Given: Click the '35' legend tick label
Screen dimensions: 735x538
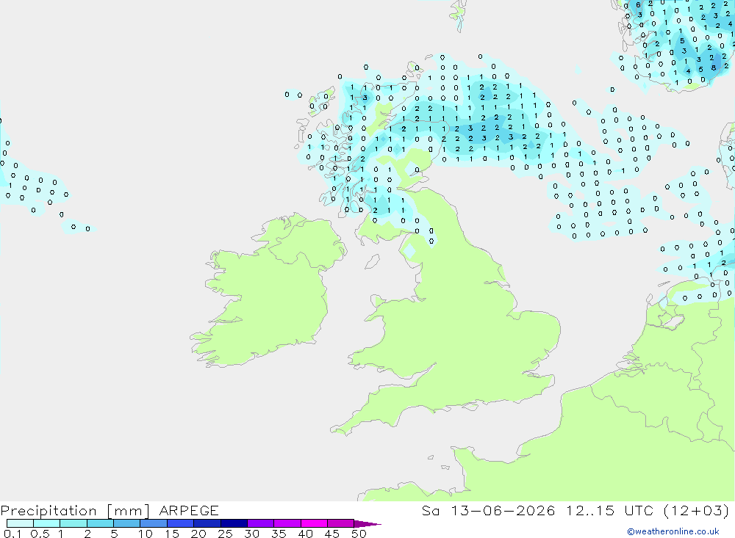Looking at the screenshot, I should coord(279,534).
